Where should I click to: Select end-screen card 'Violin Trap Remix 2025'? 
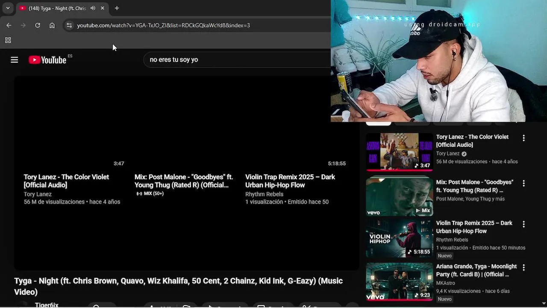click(x=290, y=181)
